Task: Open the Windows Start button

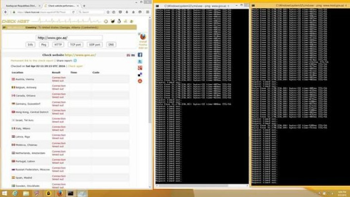Action: click(4, 193)
